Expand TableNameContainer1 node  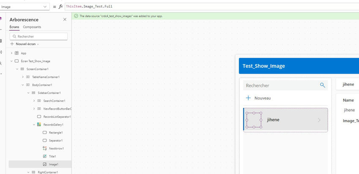[23, 77]
